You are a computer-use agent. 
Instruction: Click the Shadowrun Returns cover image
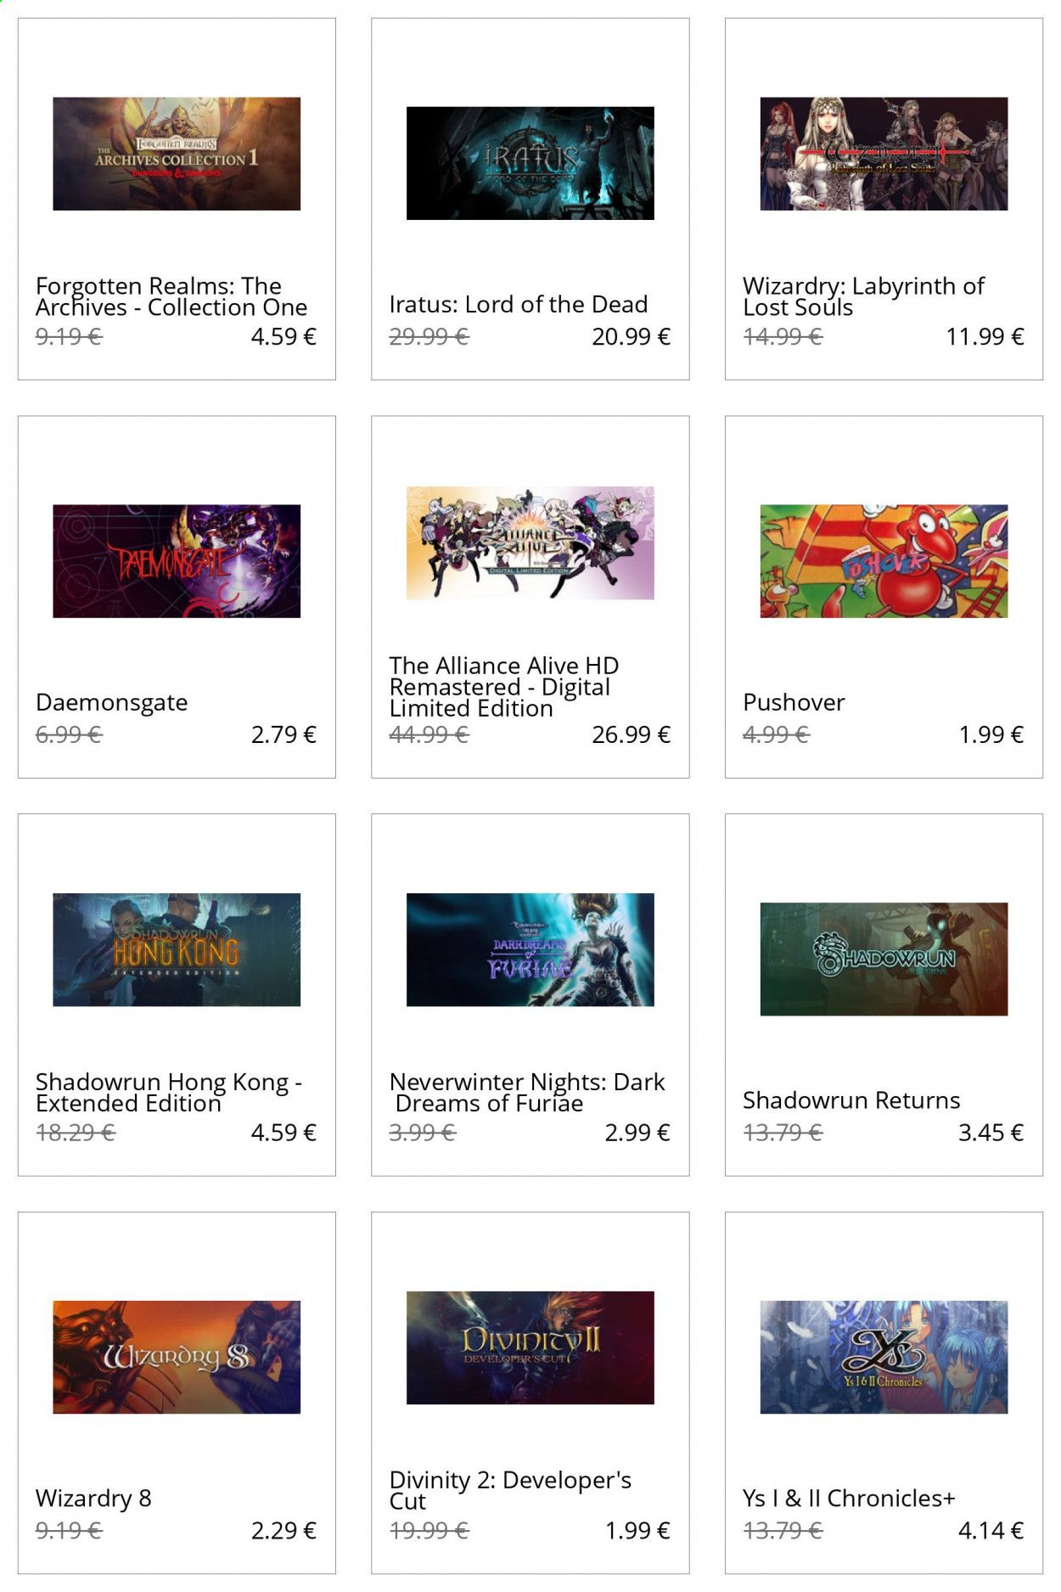[884, 959]
